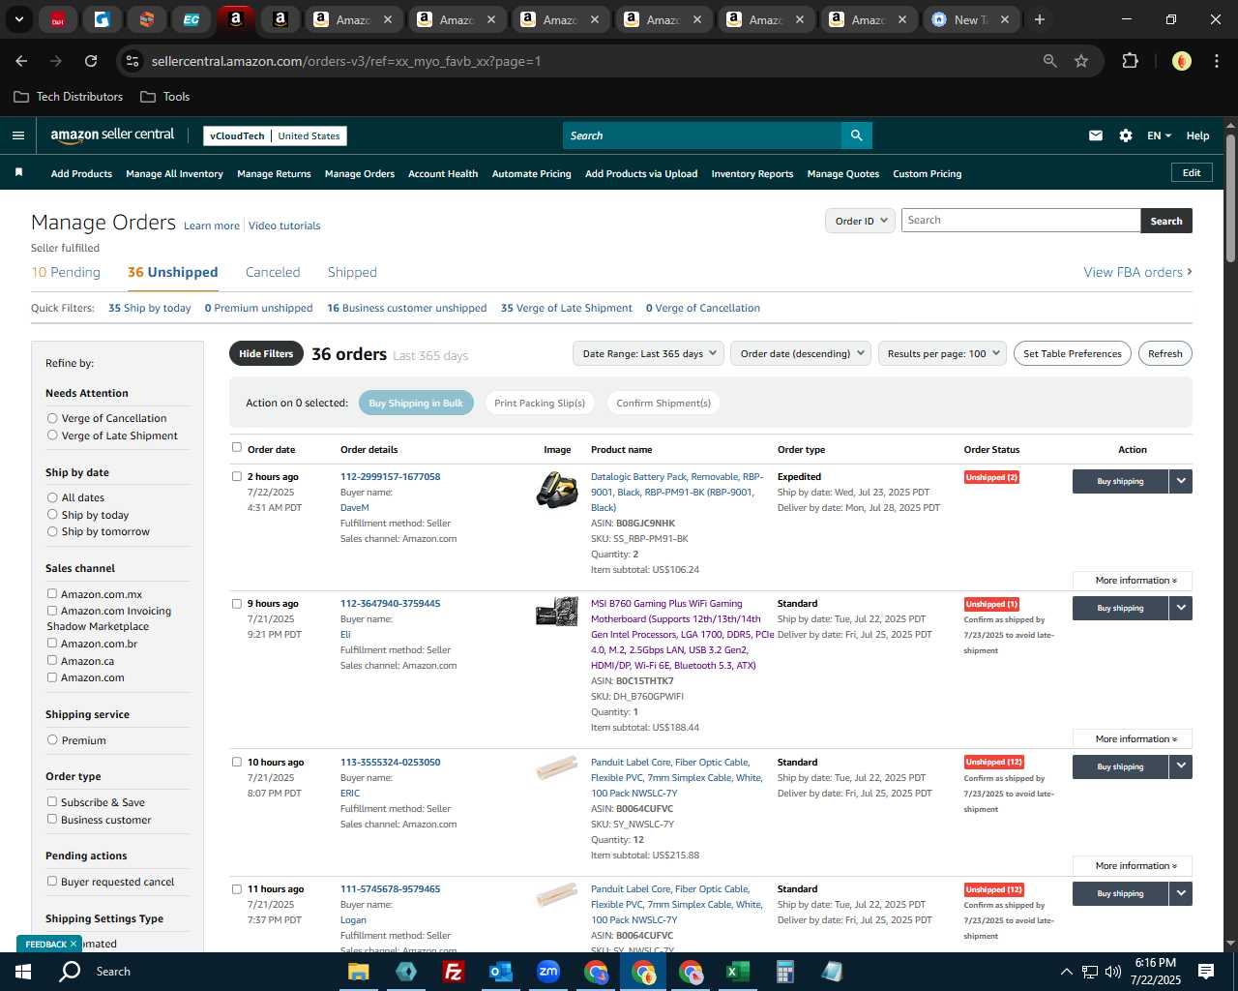Tick the checkbox for order 112-2999157-1677058
Viewport: 1238px width, 991px height.
tap(237, 476)
